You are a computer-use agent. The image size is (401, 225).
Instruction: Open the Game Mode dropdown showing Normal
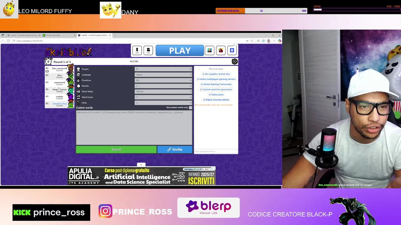point(163,92)
